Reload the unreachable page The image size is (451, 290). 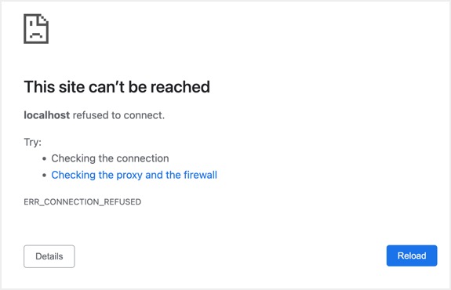tap(412, 256)
